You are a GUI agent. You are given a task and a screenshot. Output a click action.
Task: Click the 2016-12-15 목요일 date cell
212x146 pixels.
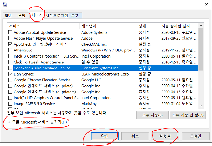point(179,62)
